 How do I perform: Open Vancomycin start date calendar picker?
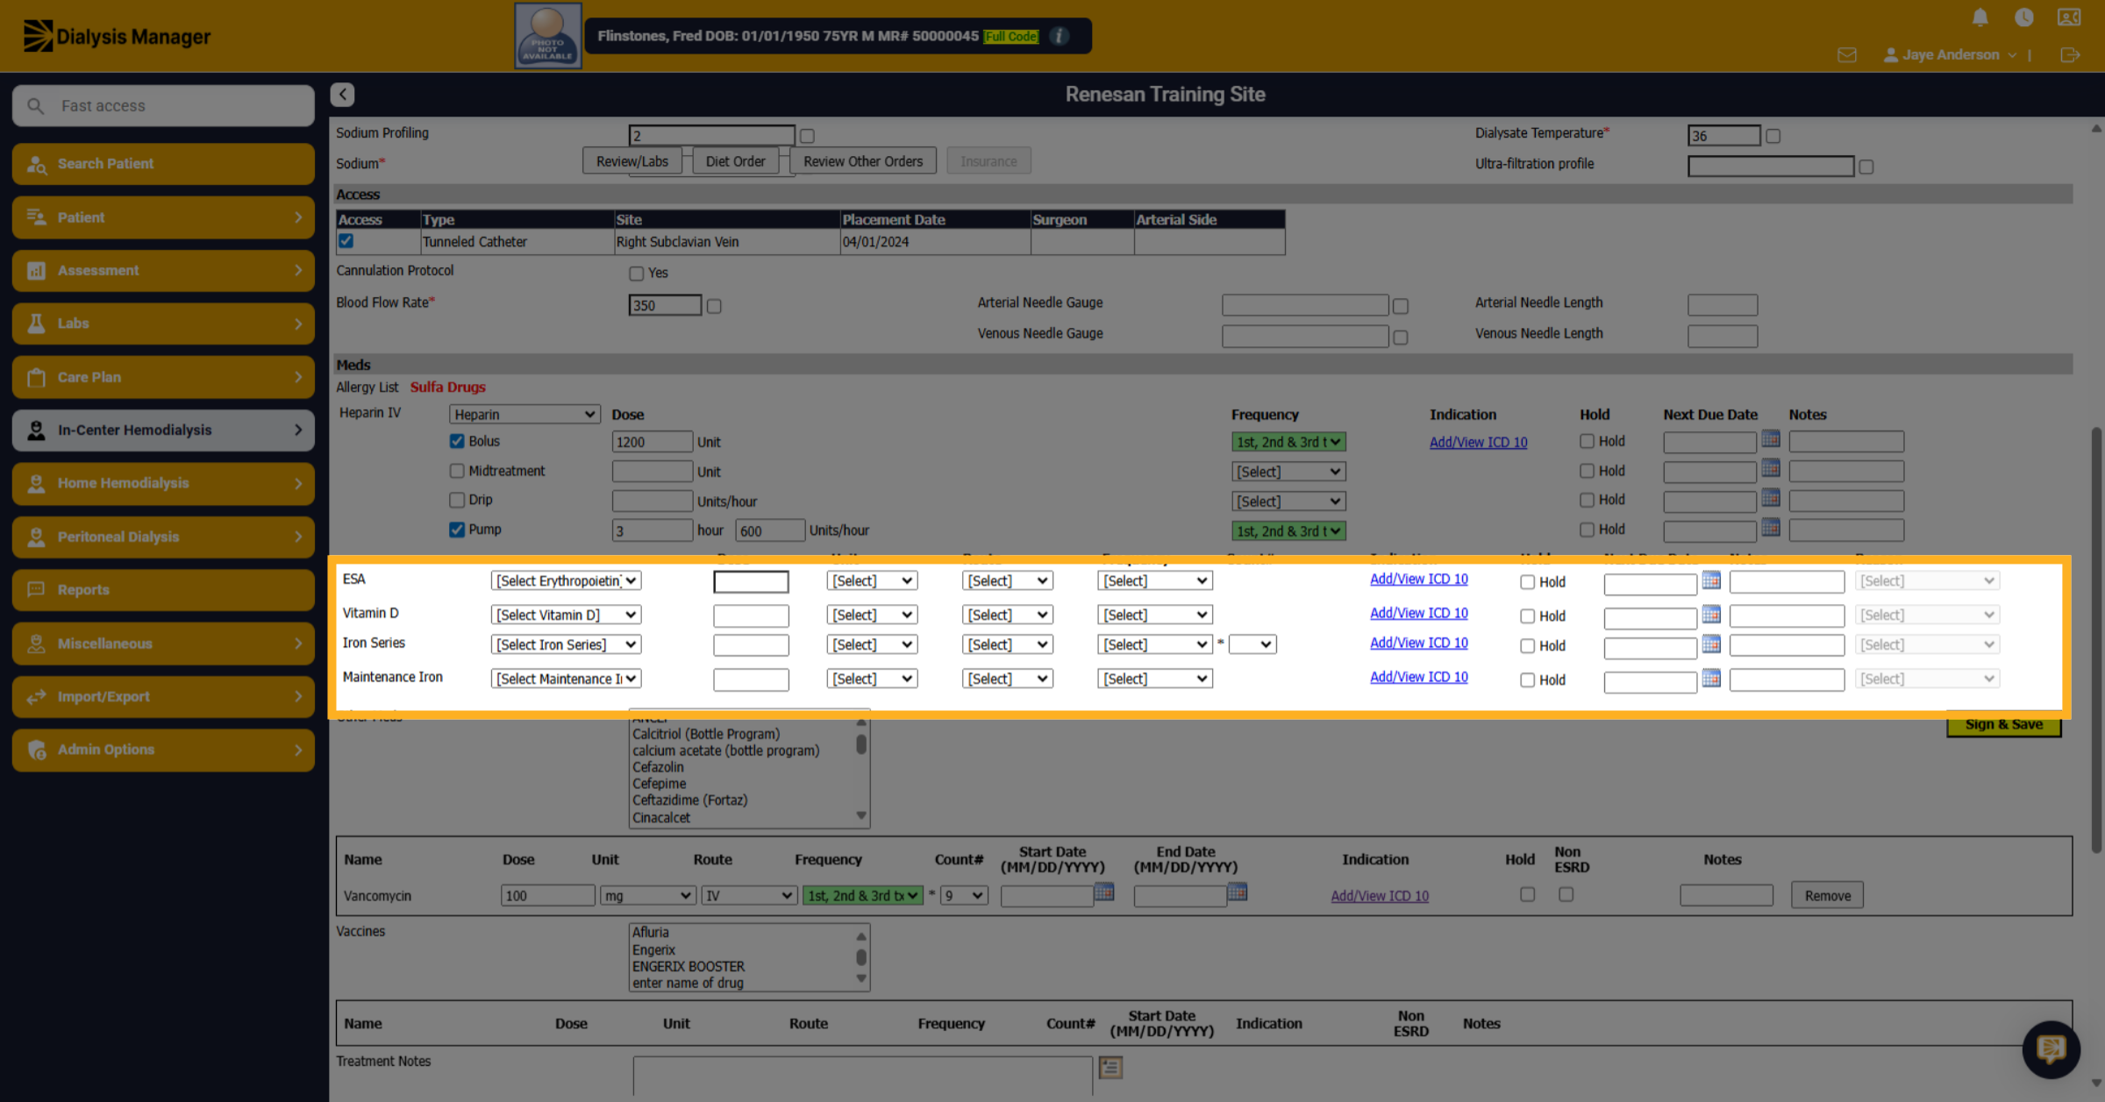click(x=1104, y=892)
